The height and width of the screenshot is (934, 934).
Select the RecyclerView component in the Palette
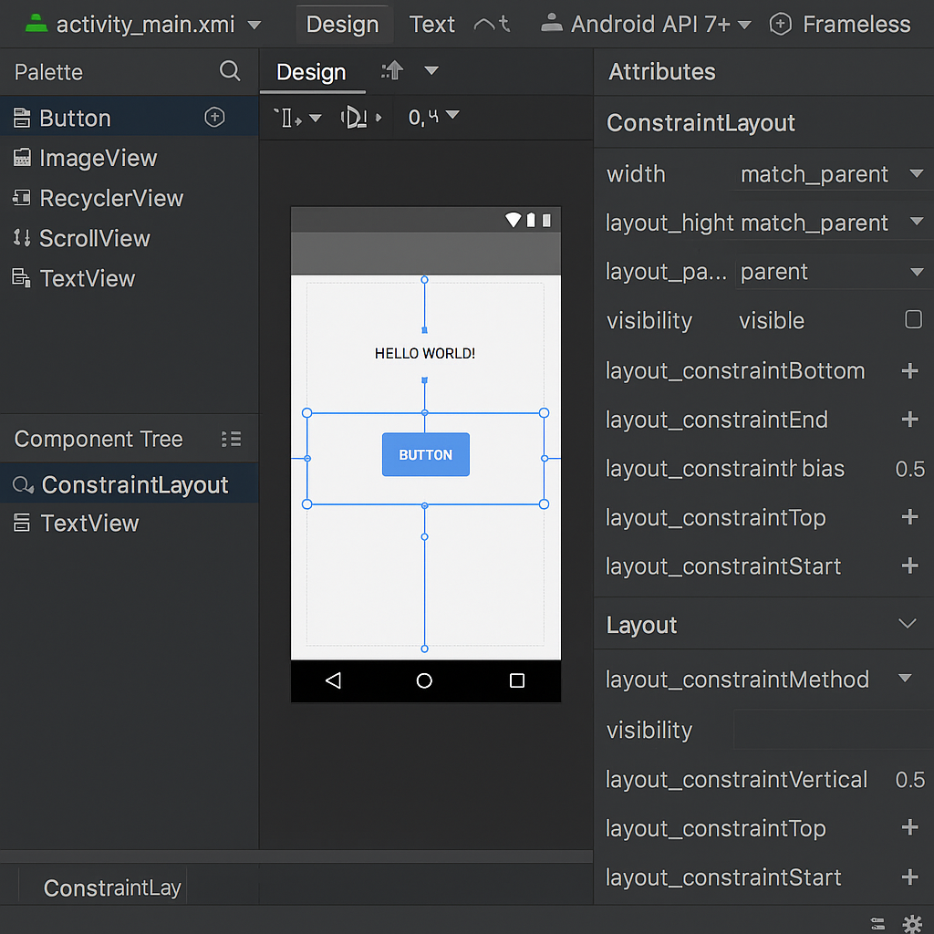point(109,198)
